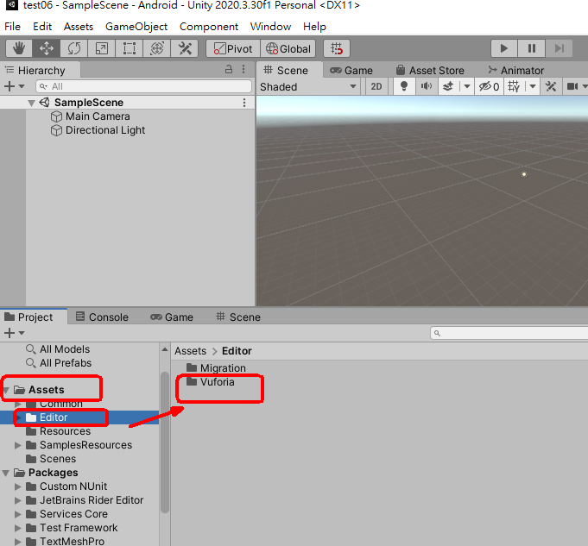
Task: Open SampleScene context options menu
Action: [x=244, y=103]
